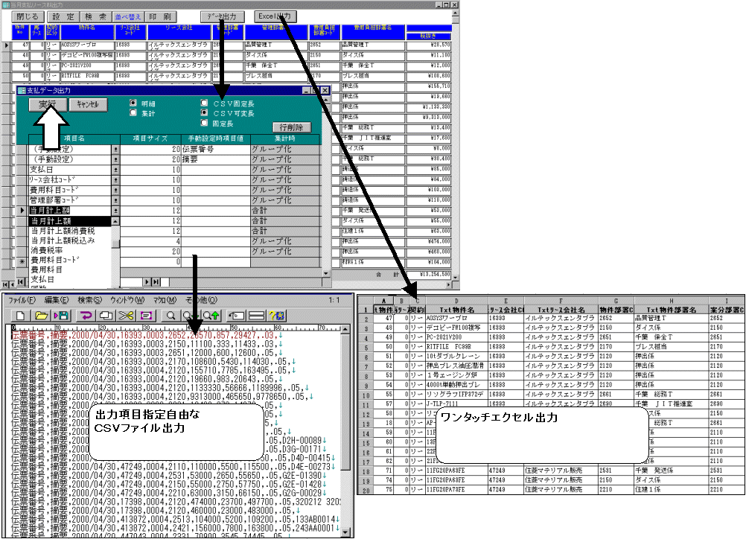This screenshot has width=746, height=539.
Task: Select the 集計 radio button
Action: click(133, 113)
